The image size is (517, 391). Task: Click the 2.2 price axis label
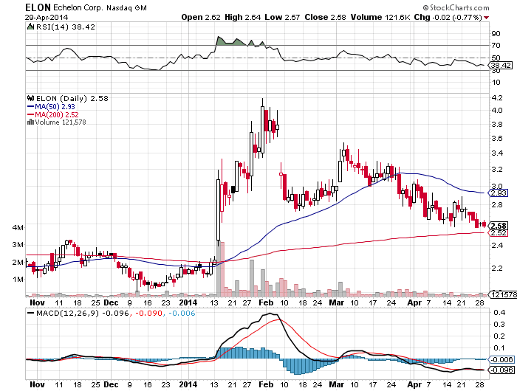point(497,268)
